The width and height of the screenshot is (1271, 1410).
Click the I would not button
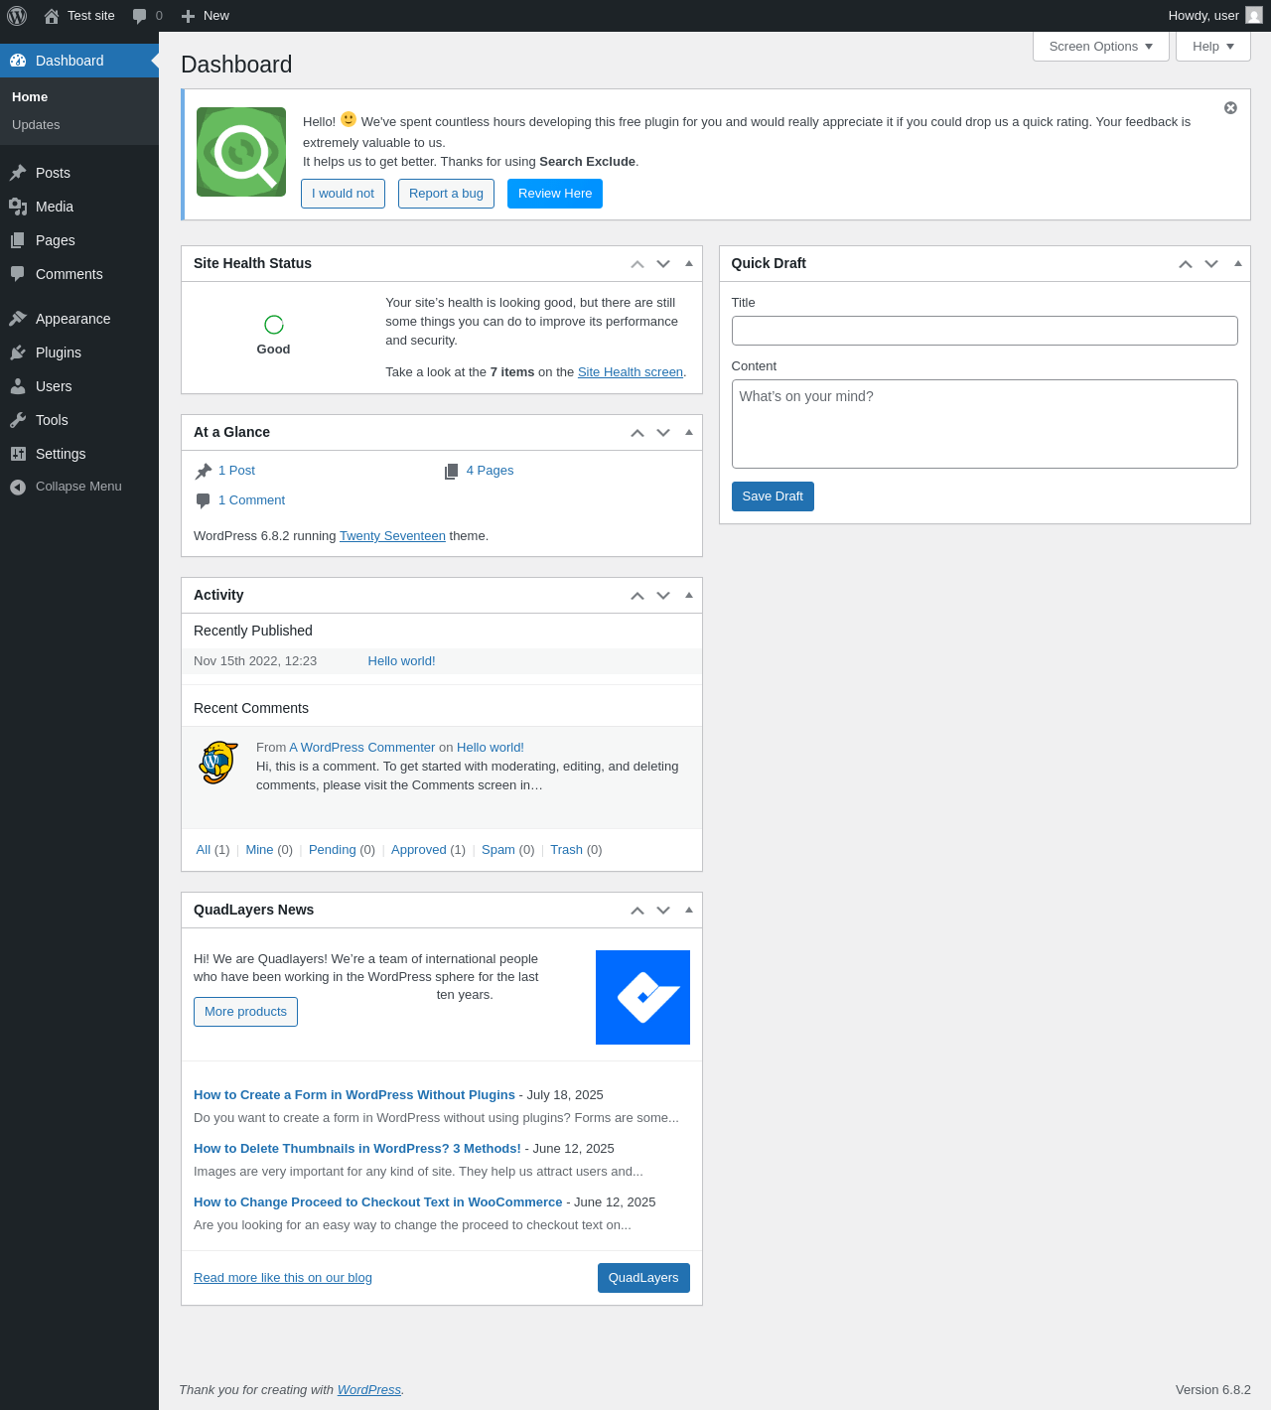click(343, 194)
